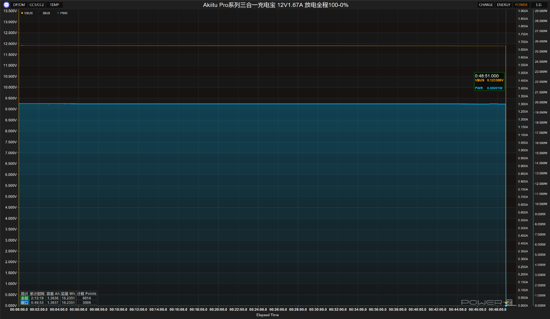Click the 1.000A current axis label

(x=523, y=150)
